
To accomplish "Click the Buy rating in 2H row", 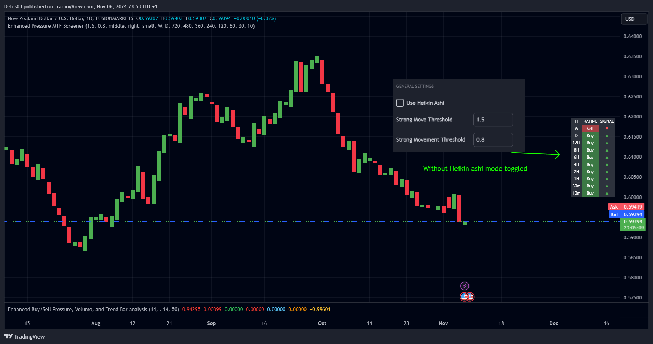I will [590, 172].
